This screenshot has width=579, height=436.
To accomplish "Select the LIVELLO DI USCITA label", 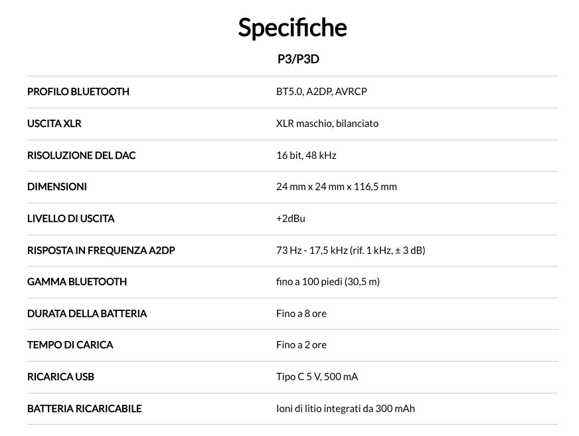I will pyautogui.click(x=71, y=219).
